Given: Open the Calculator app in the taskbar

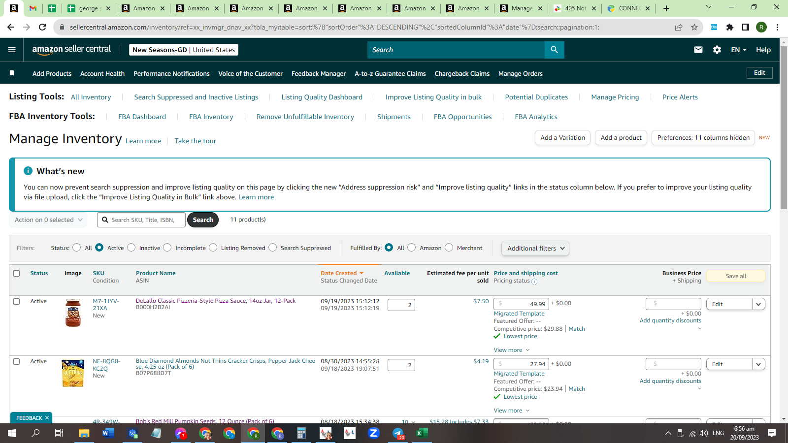Looking at the screenshot, I should pos(301,433).
